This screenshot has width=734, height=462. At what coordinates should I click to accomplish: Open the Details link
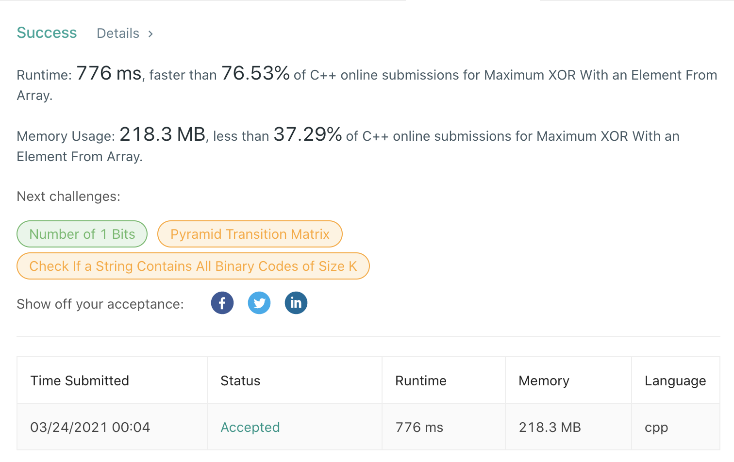coord(118,33)
